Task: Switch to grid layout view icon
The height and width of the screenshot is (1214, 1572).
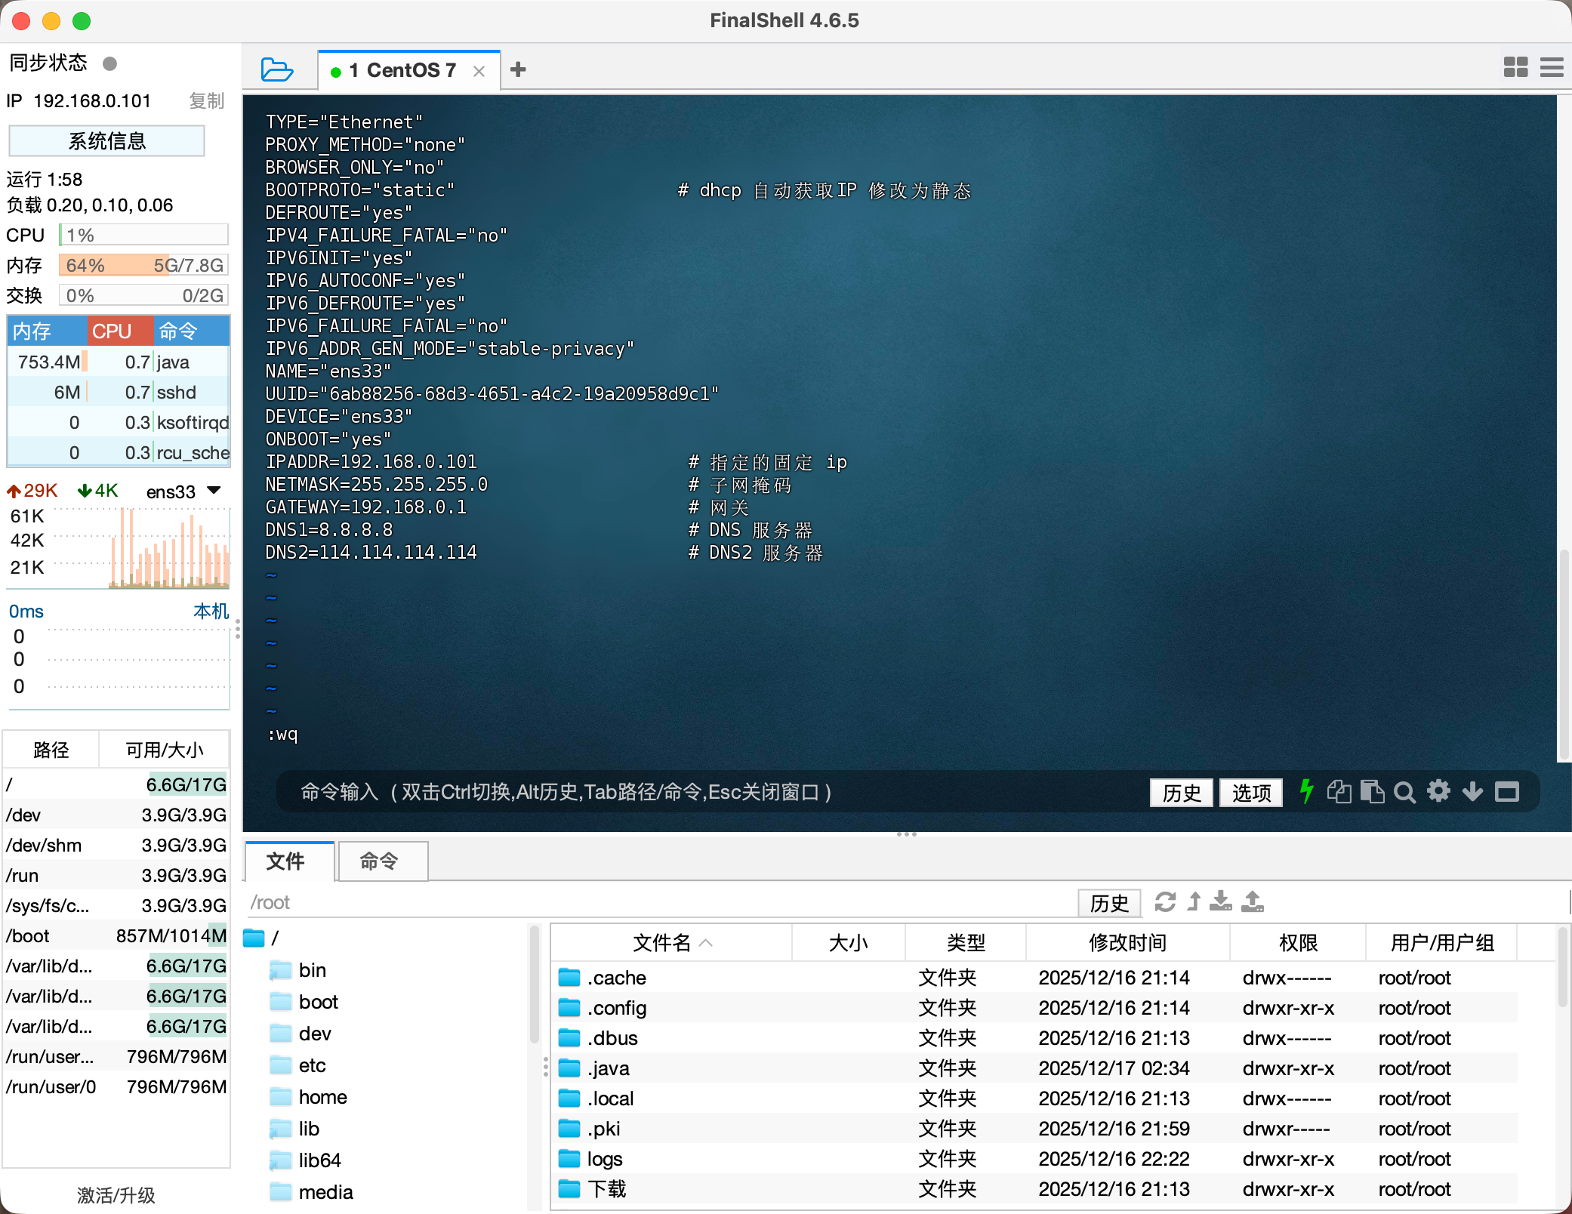Action: click(x=1515, y=68)
